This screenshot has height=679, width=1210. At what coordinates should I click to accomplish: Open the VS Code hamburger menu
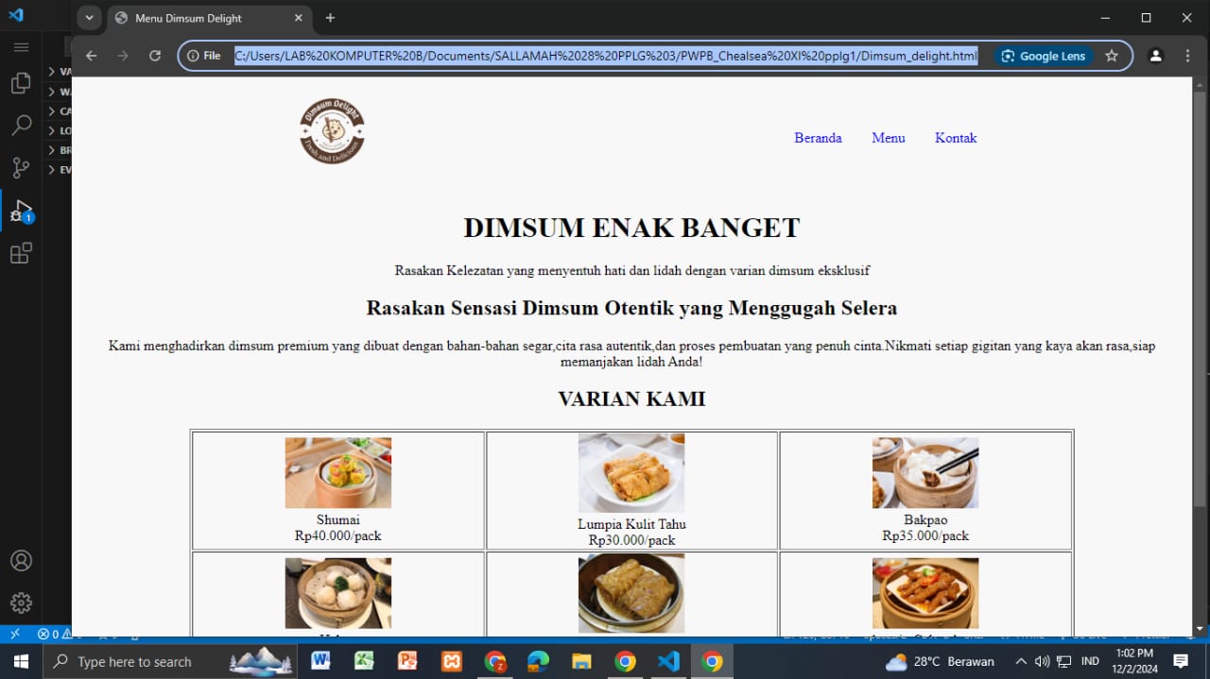coord(21,47)
